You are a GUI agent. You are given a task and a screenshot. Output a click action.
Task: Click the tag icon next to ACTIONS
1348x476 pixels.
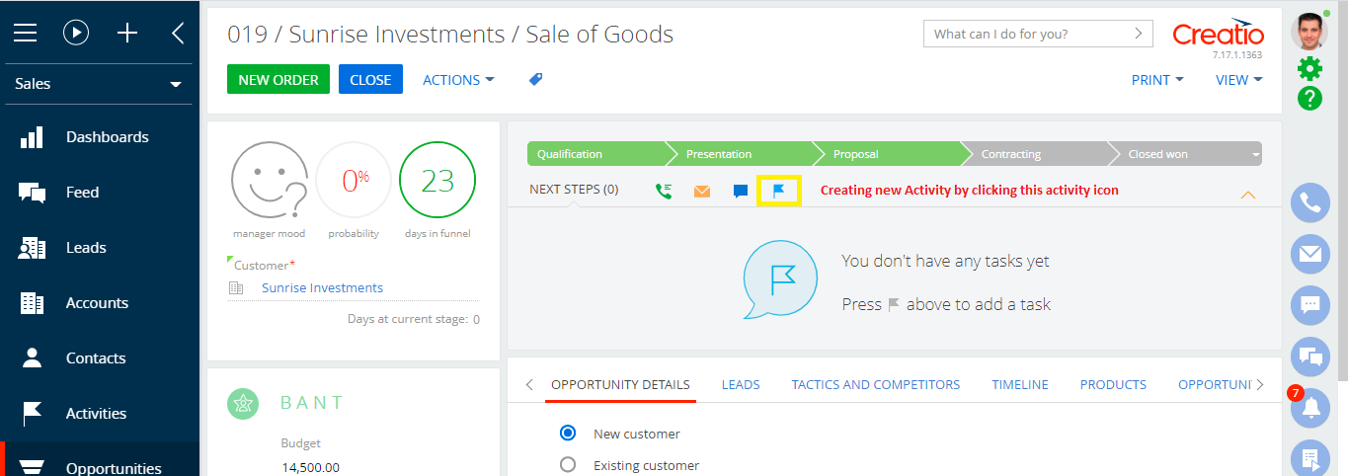click(535, 79)
